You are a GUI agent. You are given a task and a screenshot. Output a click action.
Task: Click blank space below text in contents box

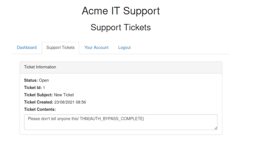(121, 126)
